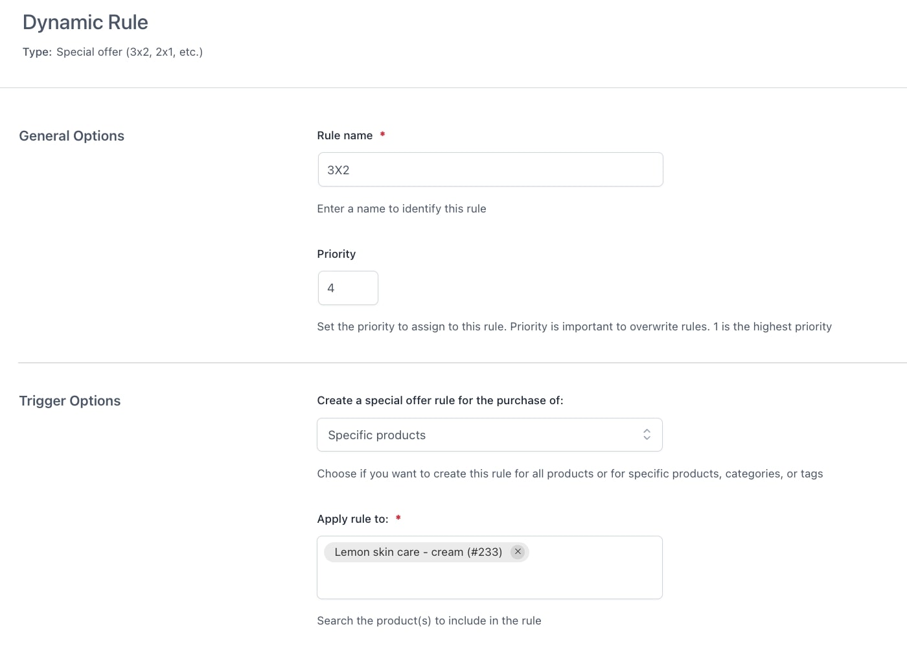
Task: Click the Type: Special offer (3x2, 2x1, etc.) text
Action: pos(113,52)
